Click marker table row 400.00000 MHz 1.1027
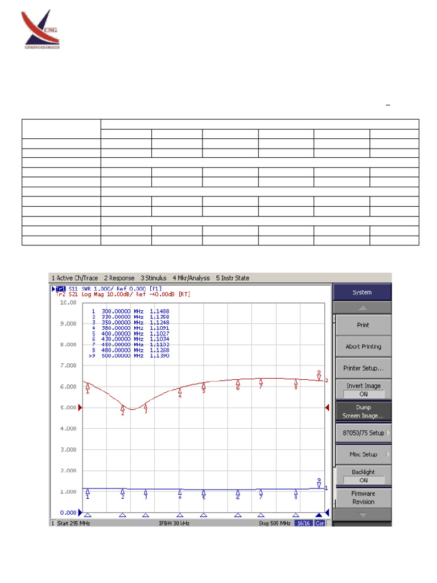The height and width of the screenshot is (583, 437). [130, 334]
